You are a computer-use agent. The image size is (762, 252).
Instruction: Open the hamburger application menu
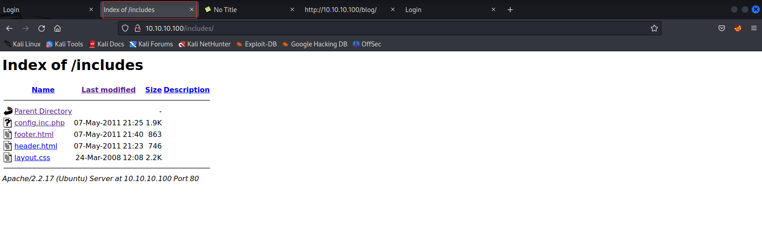tap(754, 28)
